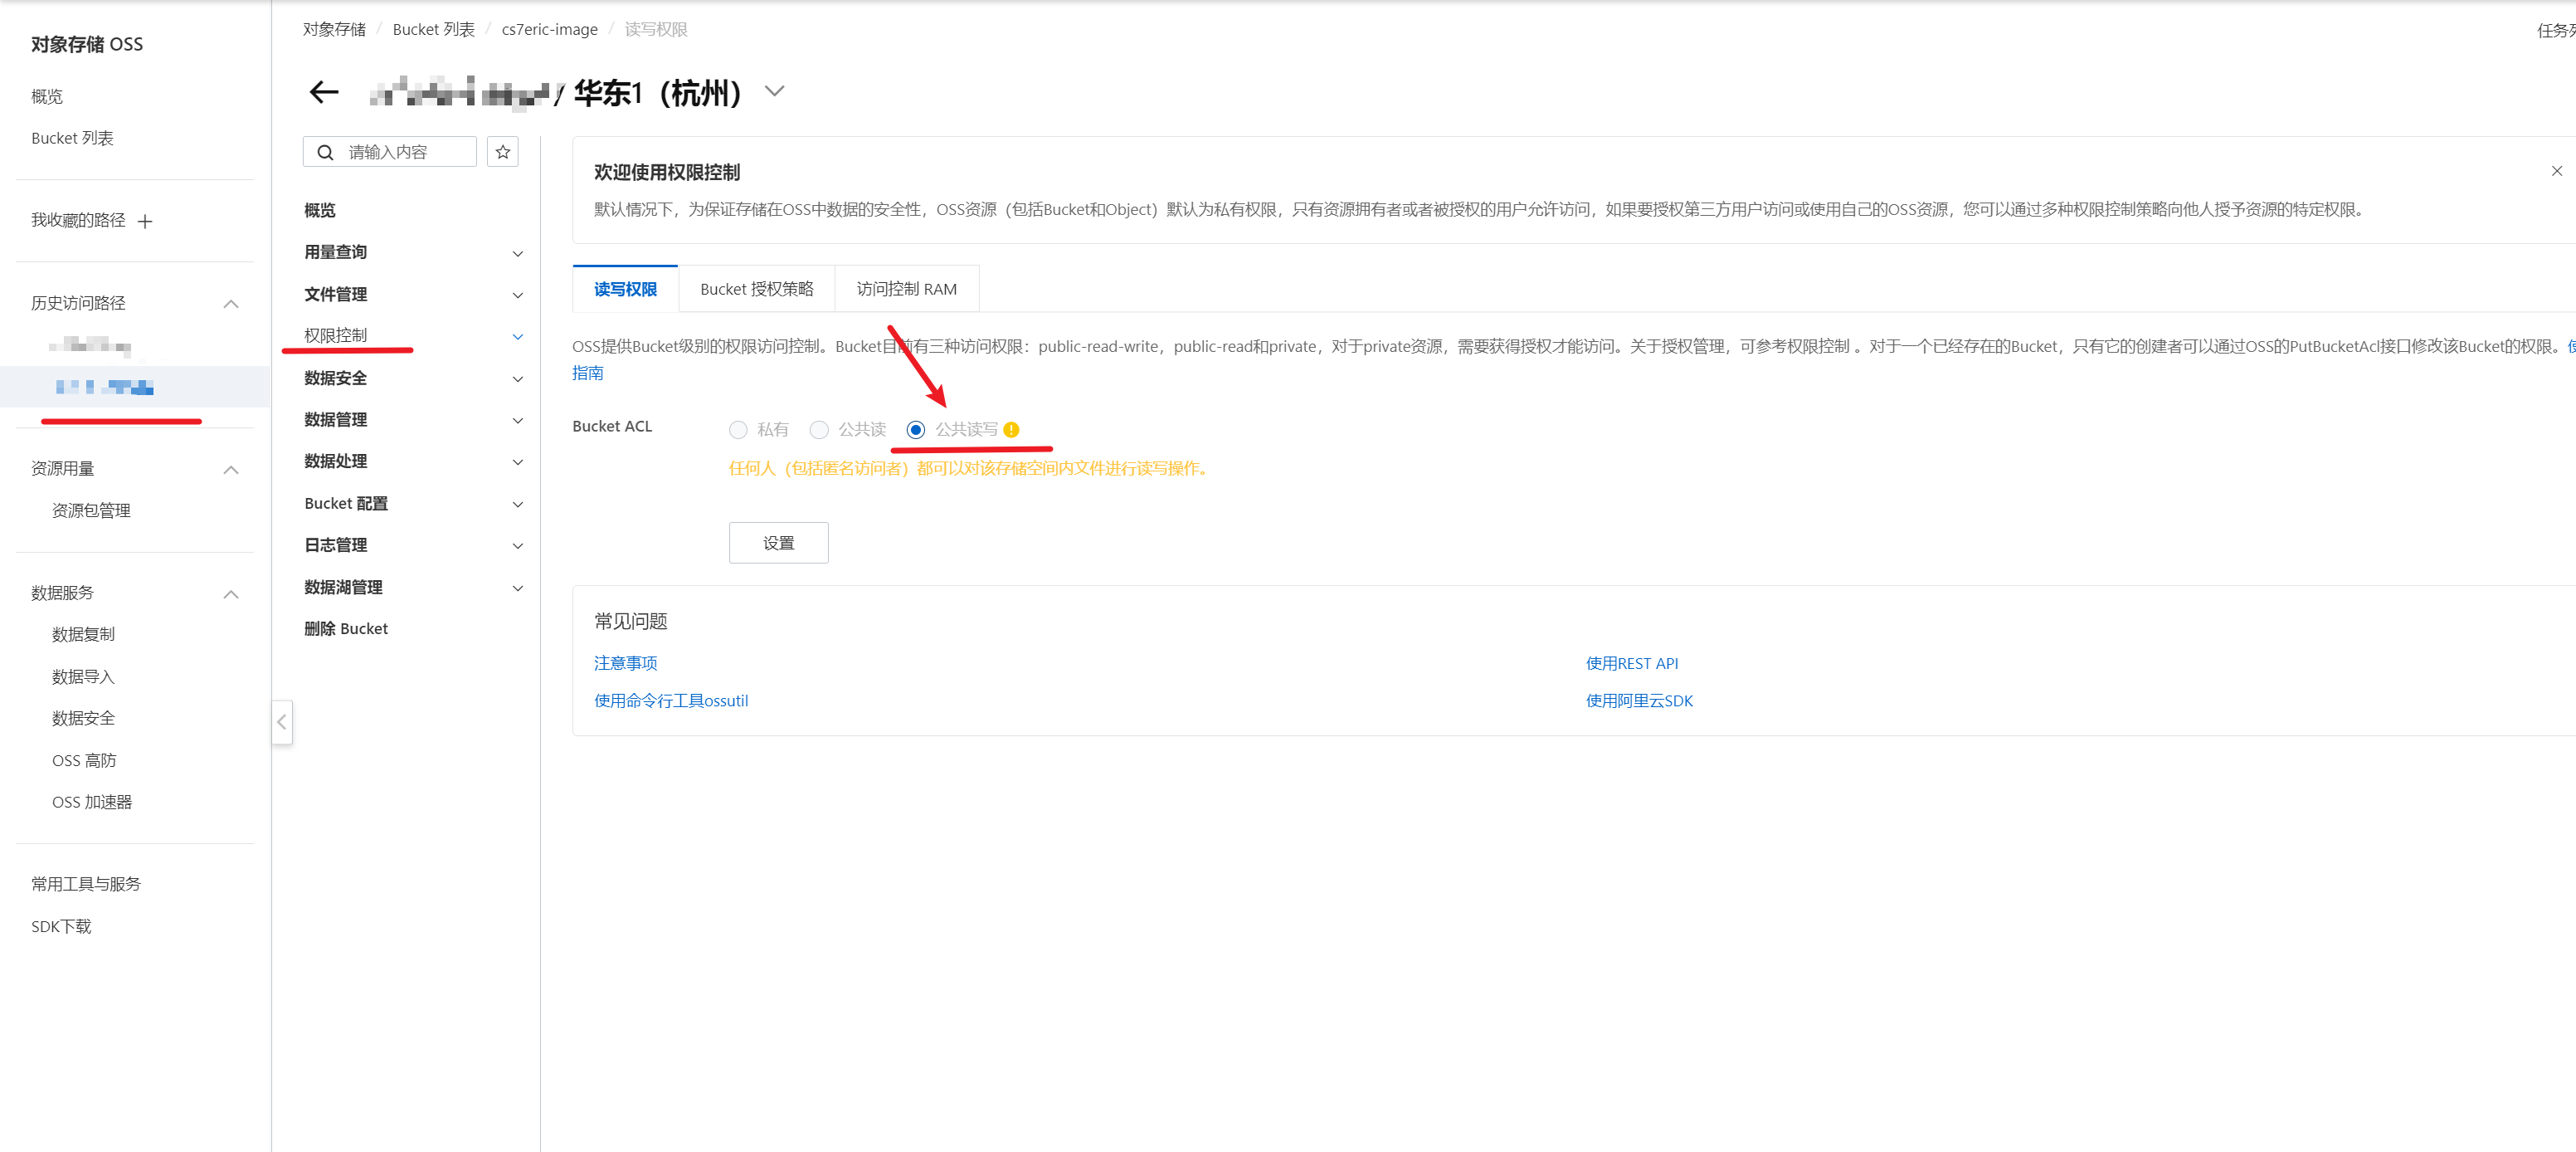
Task: Select the 私有 radio button
Action: point(738,430)
